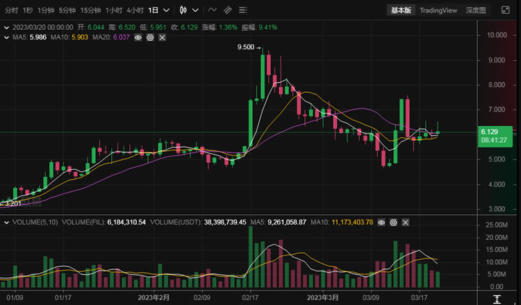
Task: Open settings gear for MA indicator
Action: [x=150, y=37]
